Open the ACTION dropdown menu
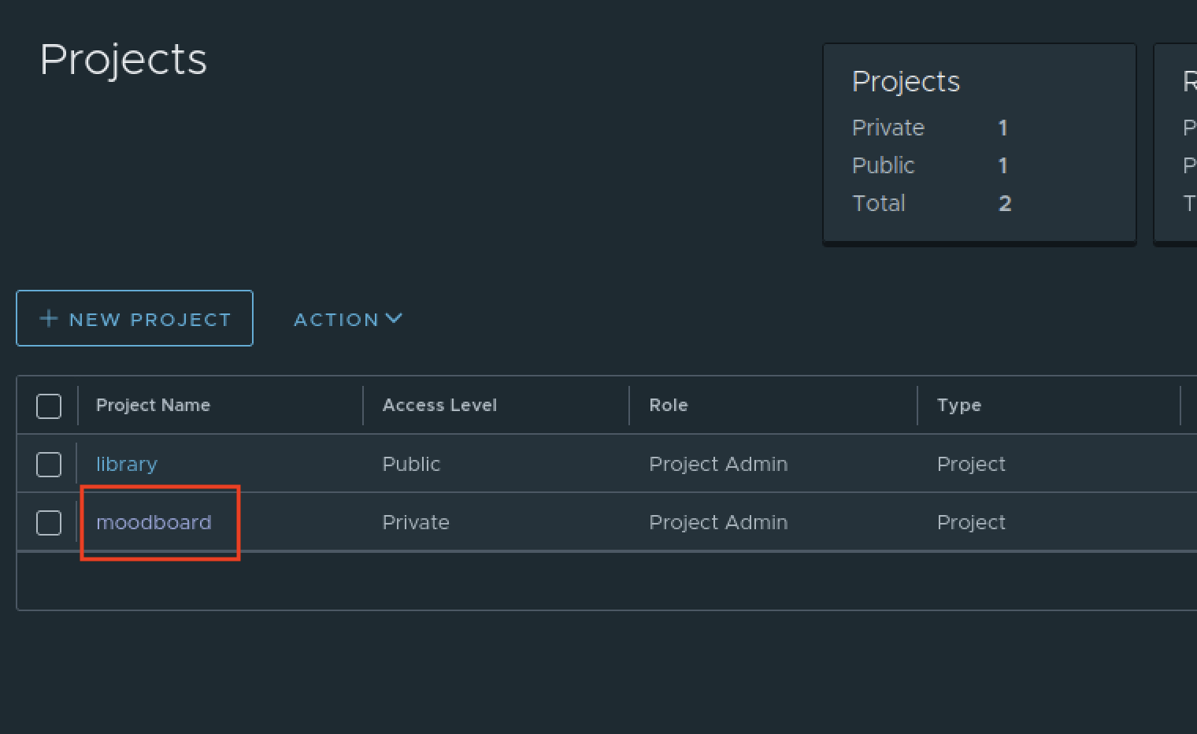 pos(347,319)
